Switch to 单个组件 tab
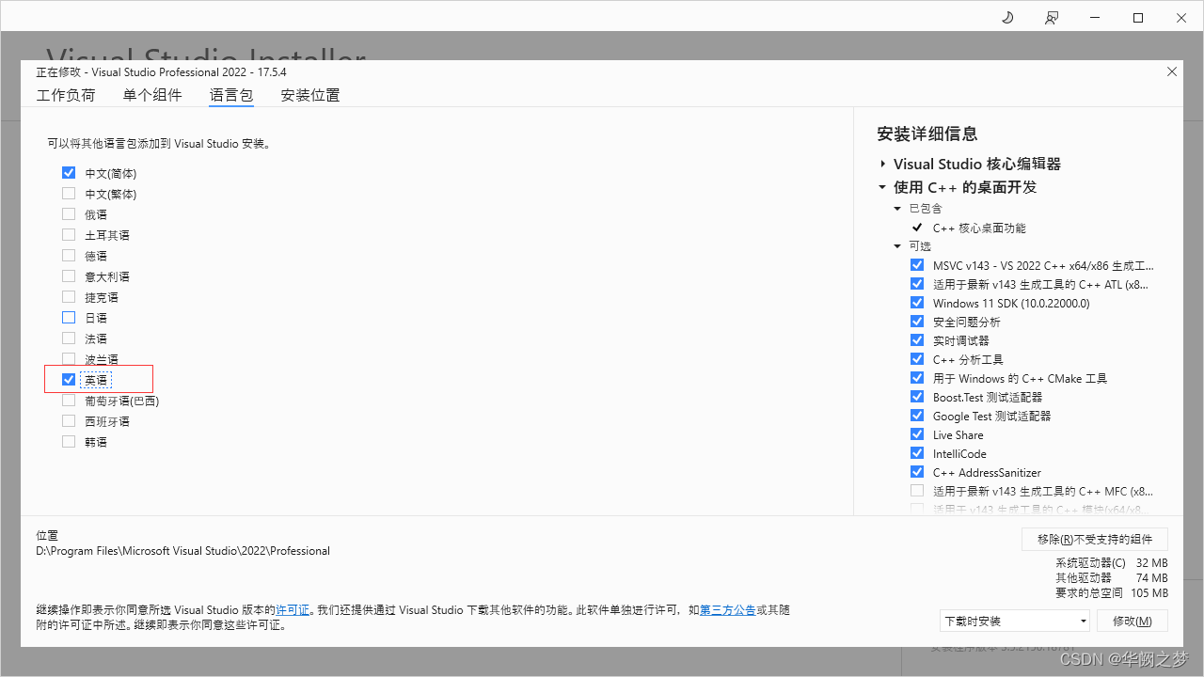Image resolution: width=1204 pixels, height=677 pixels. (x=152, y=95)
